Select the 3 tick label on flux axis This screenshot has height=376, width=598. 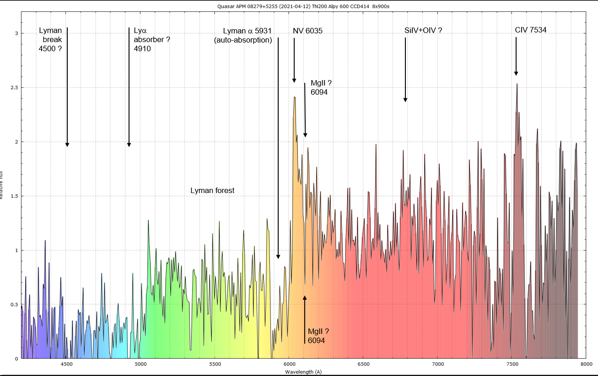(x=16, y=33)
